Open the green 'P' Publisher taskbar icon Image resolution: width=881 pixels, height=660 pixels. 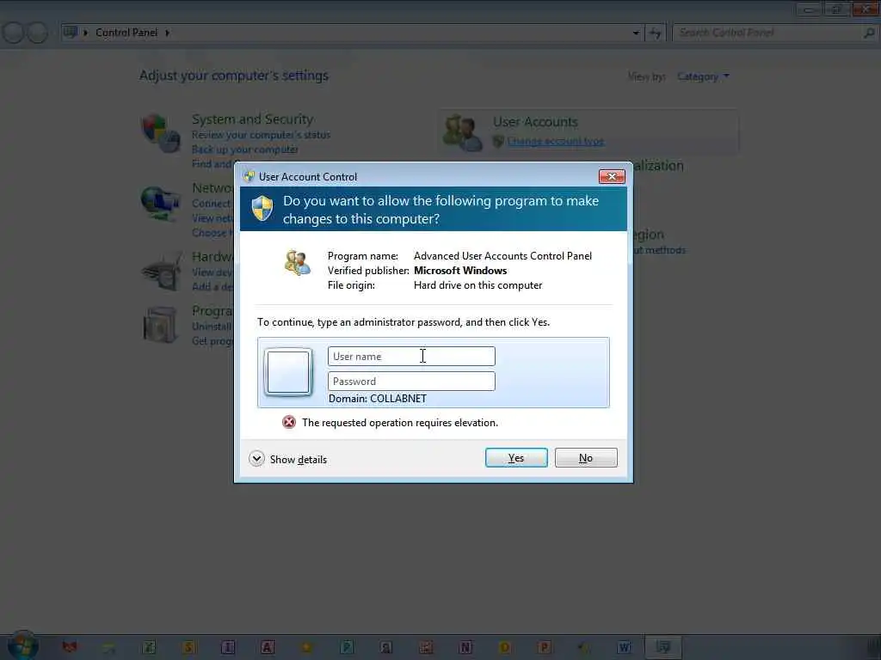coord(347,647)
